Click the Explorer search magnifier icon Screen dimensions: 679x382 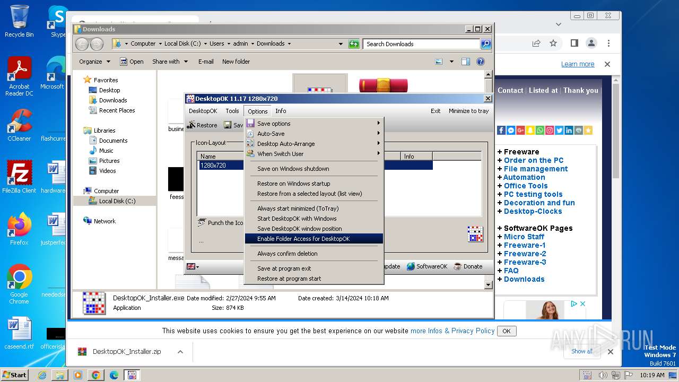tap(485, 44)
